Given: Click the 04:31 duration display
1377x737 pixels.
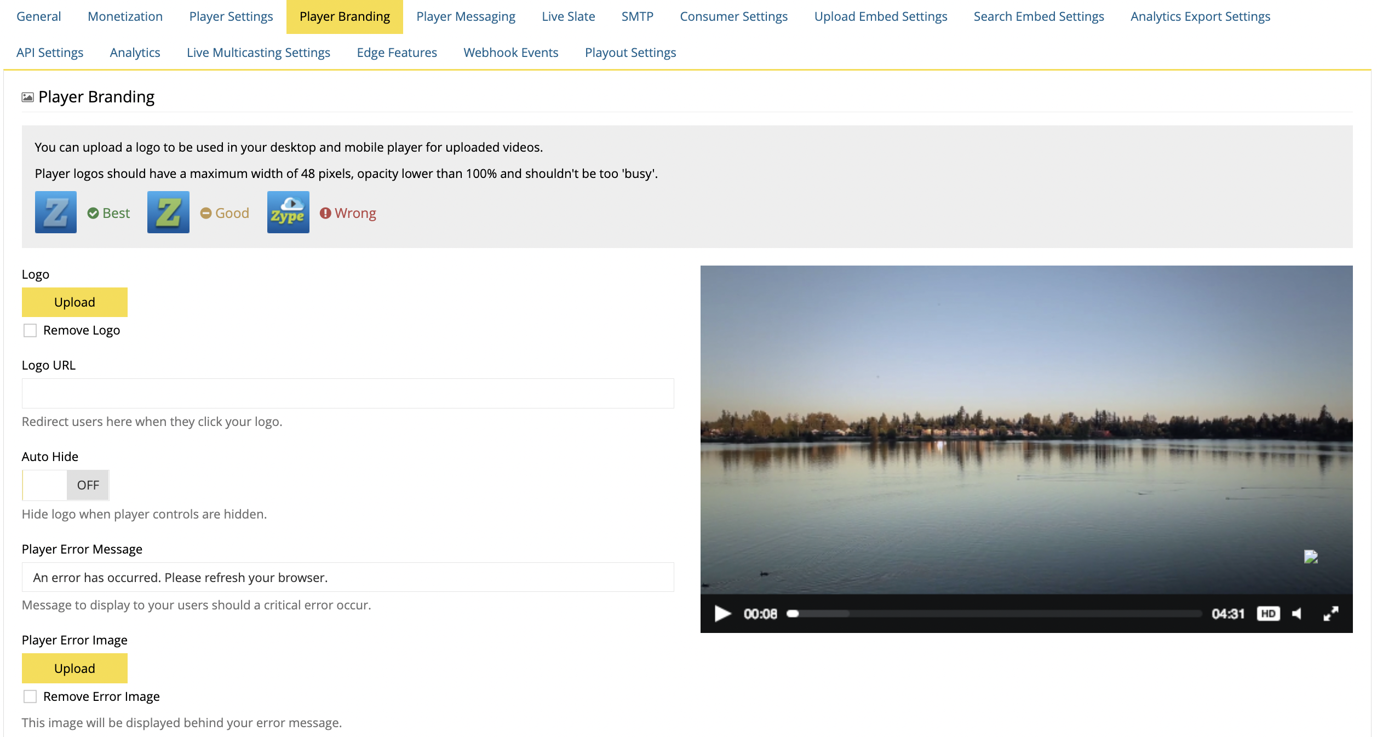Looking at the screenshot, I should 1228,614.
